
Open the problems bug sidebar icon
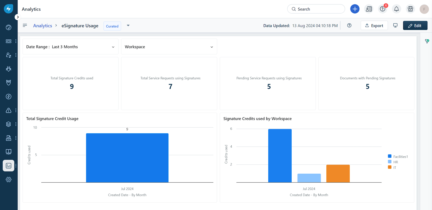(9, 69)
